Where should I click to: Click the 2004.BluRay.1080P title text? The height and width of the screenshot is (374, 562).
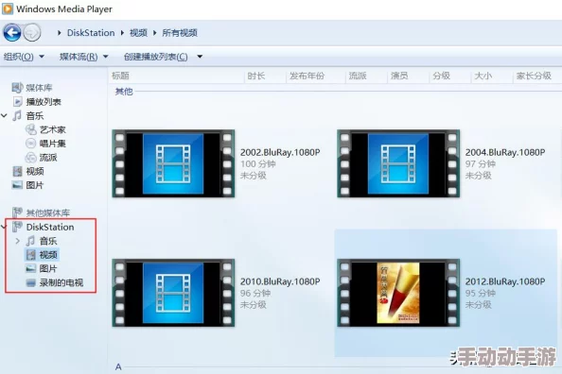tap(505, 152)
